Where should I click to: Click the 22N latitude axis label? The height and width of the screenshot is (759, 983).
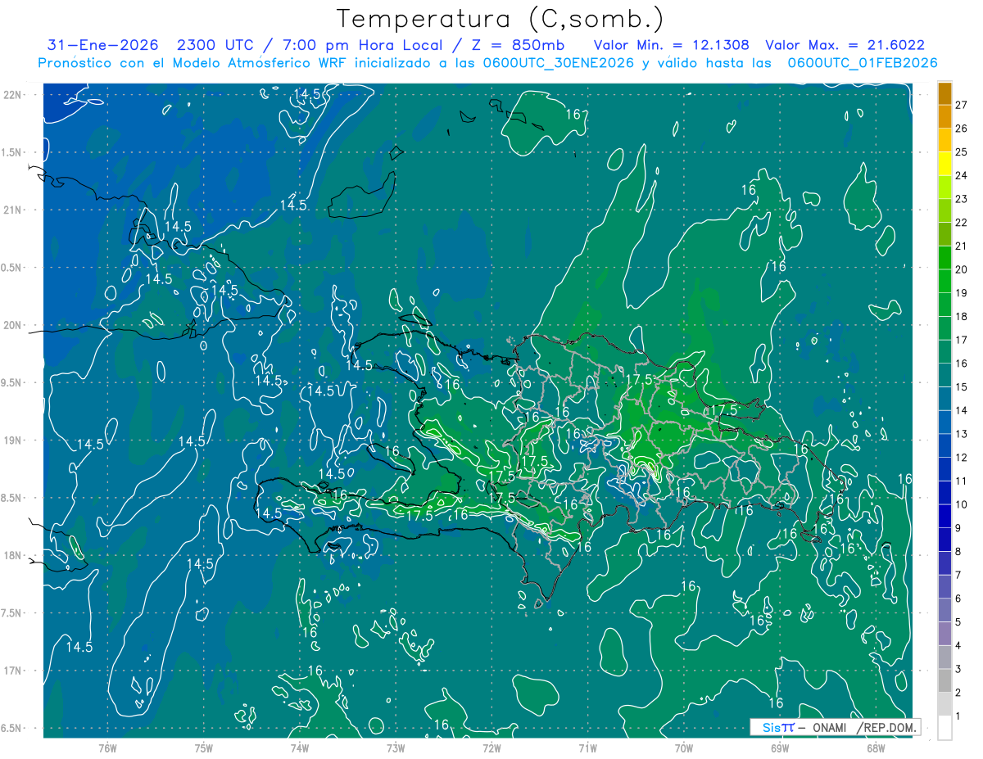pyautogui.click(x=14, y=95)
